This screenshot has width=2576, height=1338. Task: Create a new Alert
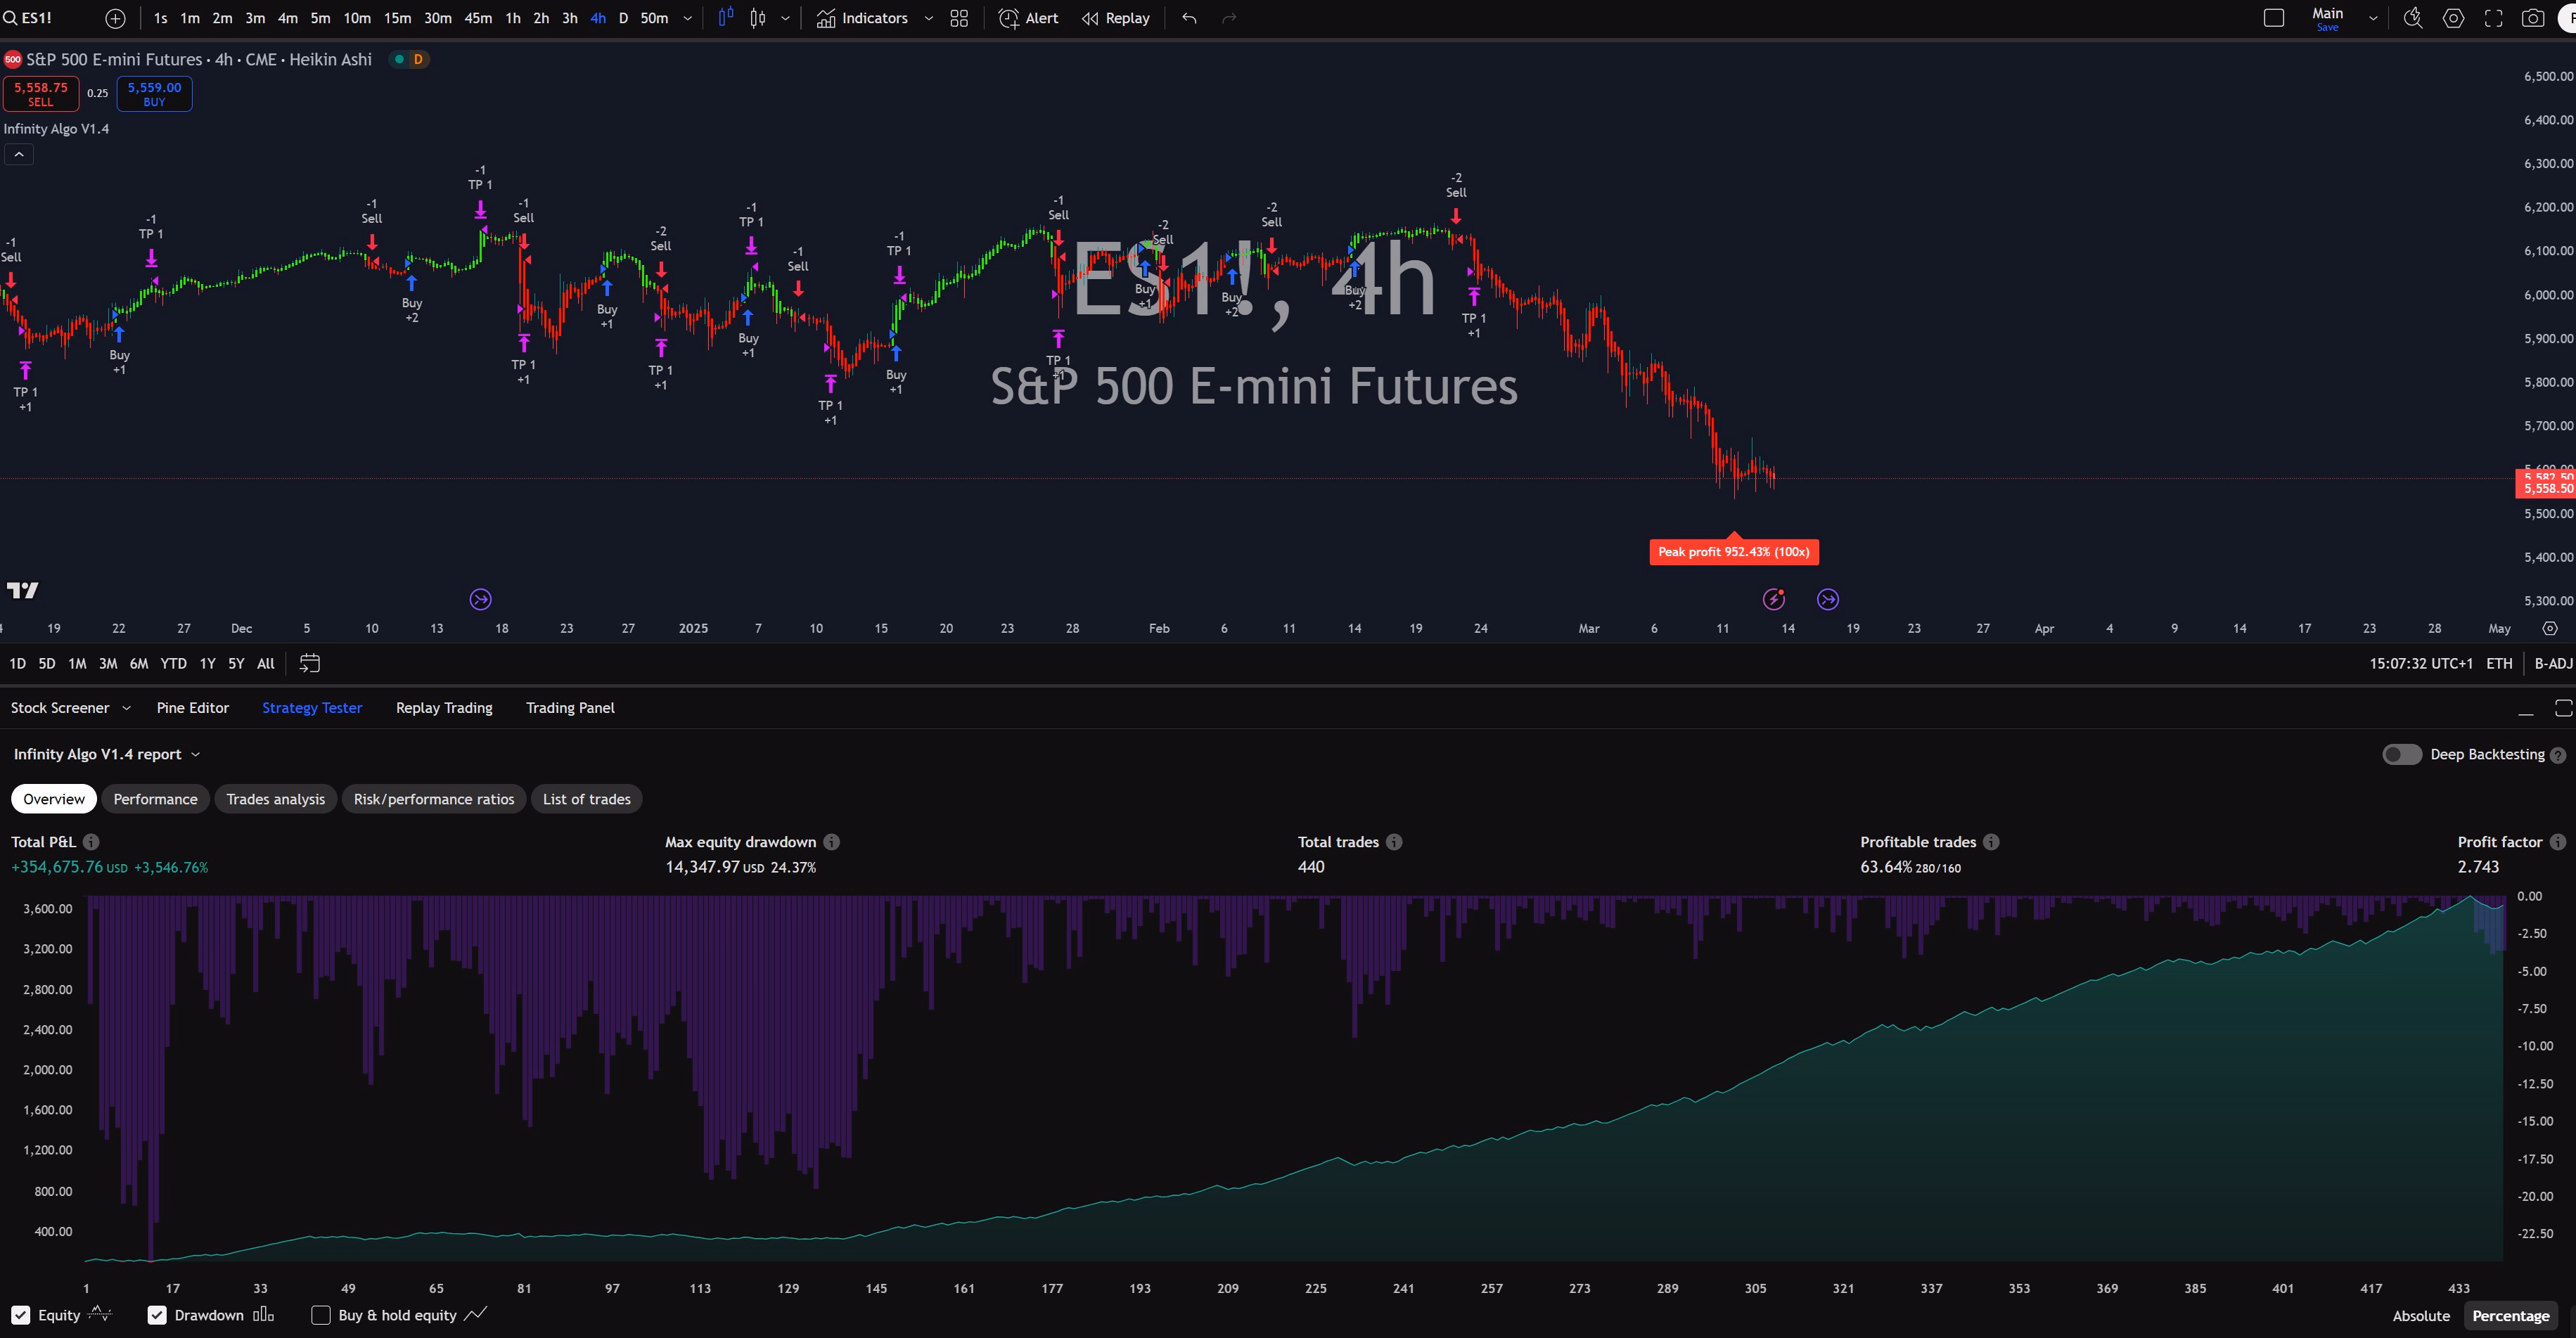click(x=1029, y=18)
